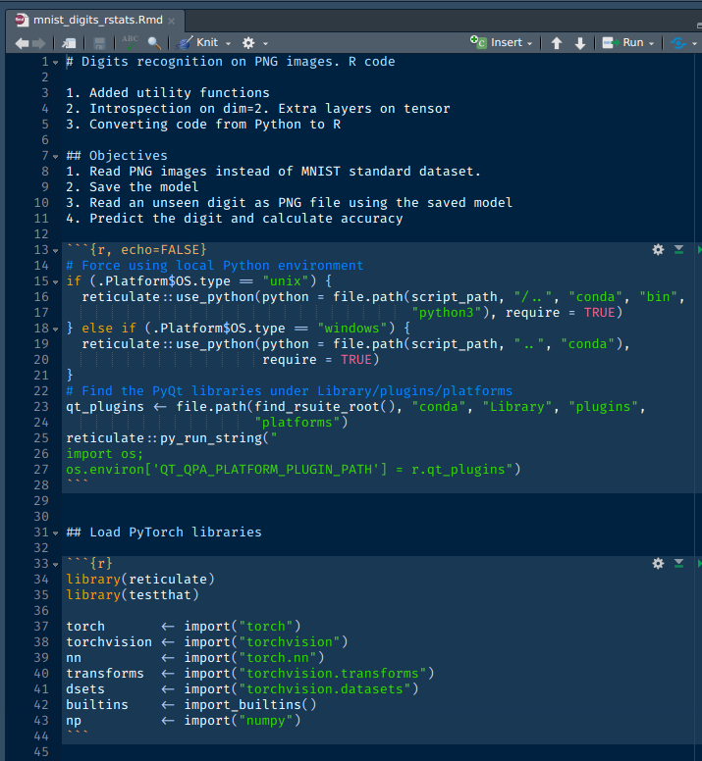Image resolution: width=702 pixels, height=761 pixels.
Task: Open the Insert chunk menu
Action: click(503, 42)
